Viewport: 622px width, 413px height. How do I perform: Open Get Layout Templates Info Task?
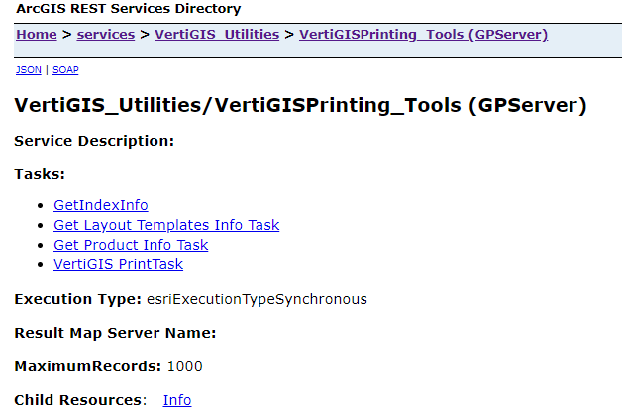point(166,225)
